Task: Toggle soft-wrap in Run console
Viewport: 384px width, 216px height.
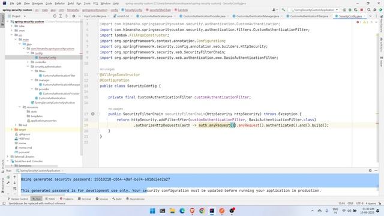Action: (x=14, y=188)
